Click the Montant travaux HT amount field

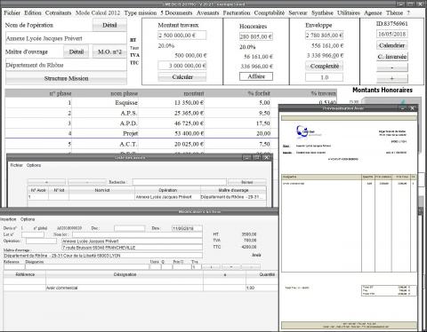[x=182, y=36]
